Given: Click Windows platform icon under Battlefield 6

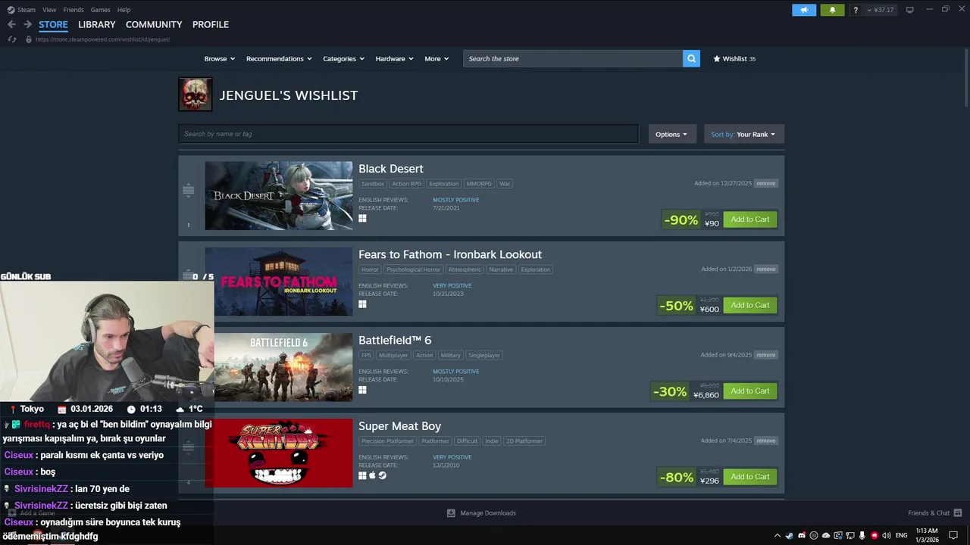Looking at the screenshot, I should click(362, 390).
